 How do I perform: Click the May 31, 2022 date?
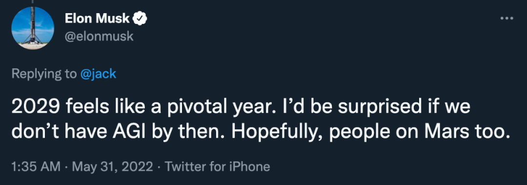click(x=112, y=166)
